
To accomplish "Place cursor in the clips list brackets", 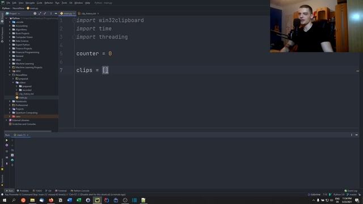I will click(105, 70).
